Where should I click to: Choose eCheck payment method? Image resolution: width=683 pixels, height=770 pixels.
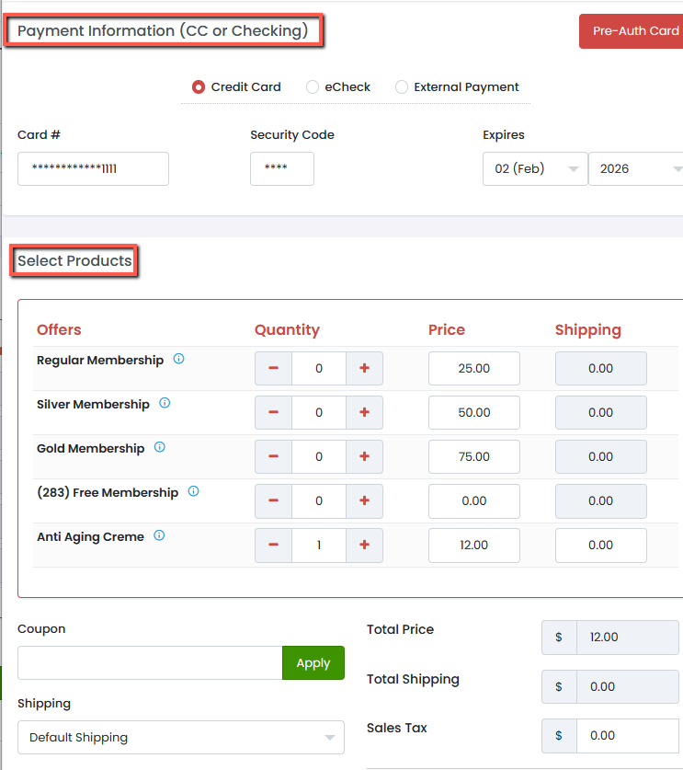point(313,87)
